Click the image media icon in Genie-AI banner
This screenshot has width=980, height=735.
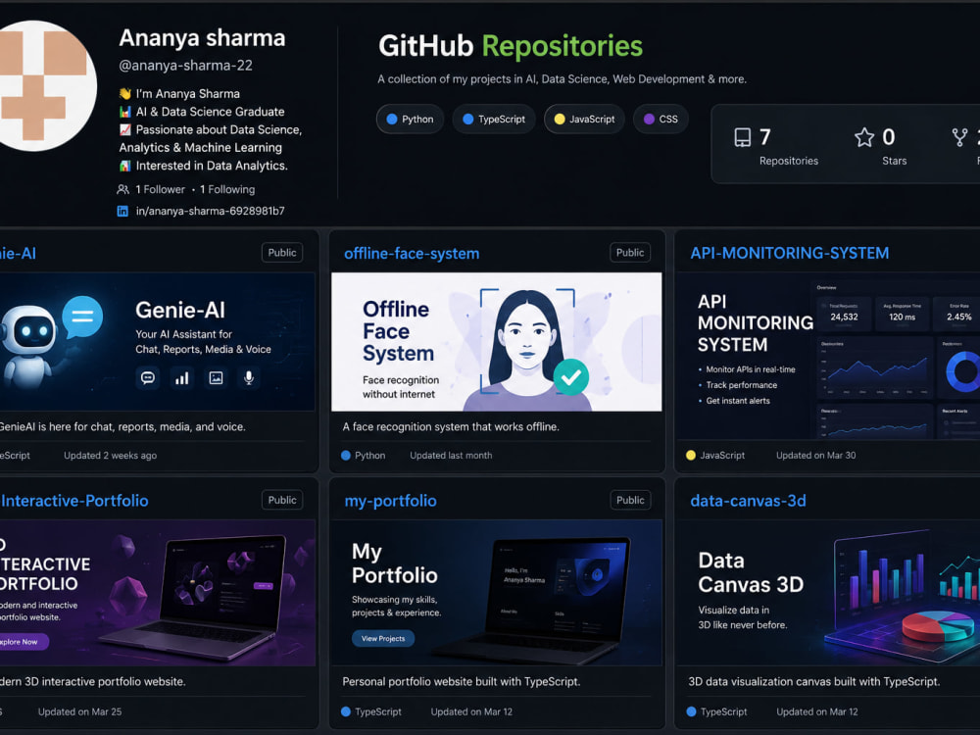[x=216, y=378]
